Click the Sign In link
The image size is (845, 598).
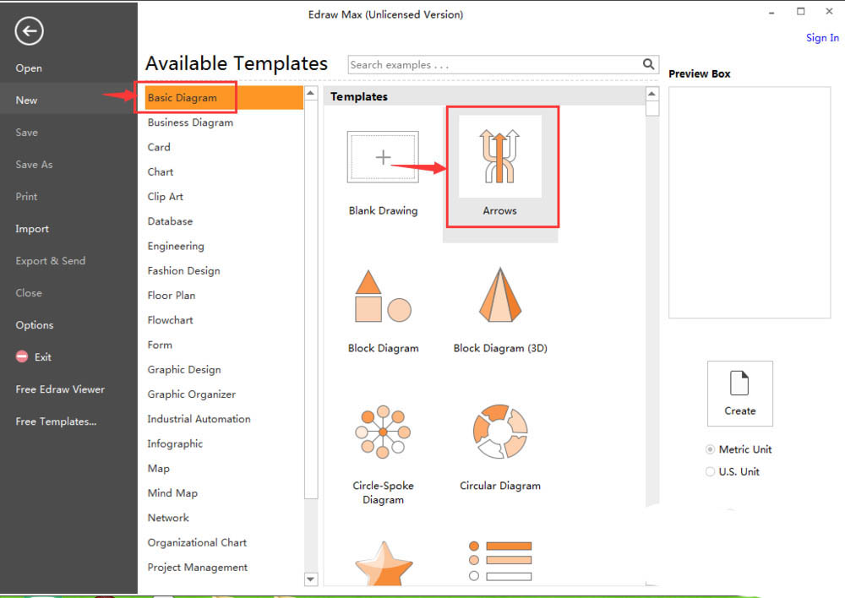822,37
